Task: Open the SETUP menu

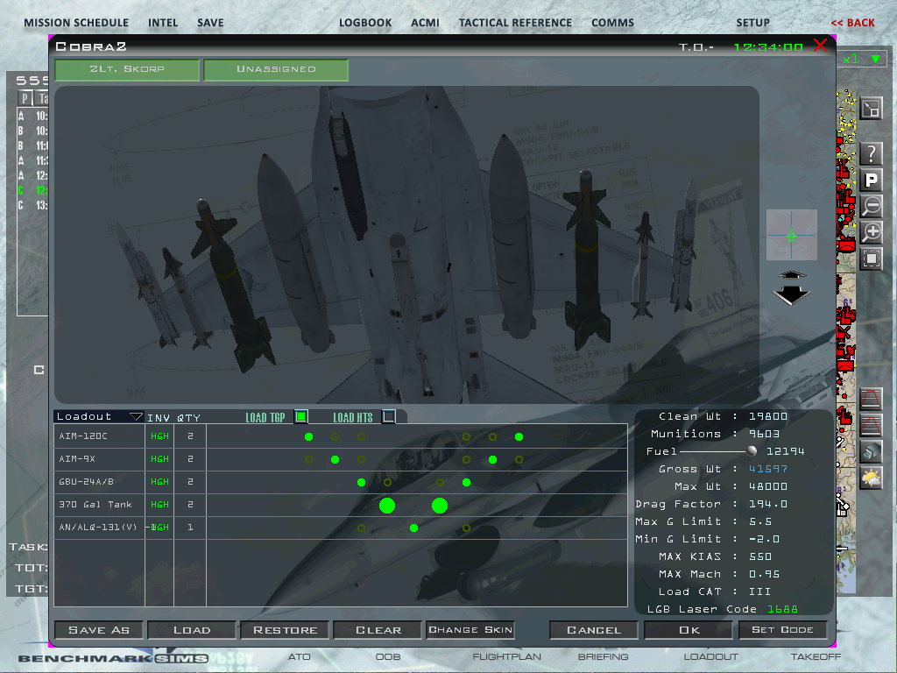Action: coord(752,23)
